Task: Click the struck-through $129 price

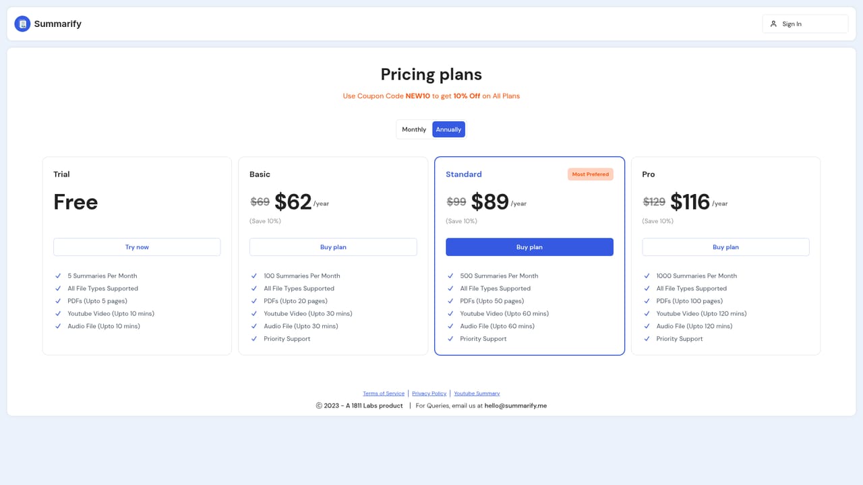Action: pos(654,202)
